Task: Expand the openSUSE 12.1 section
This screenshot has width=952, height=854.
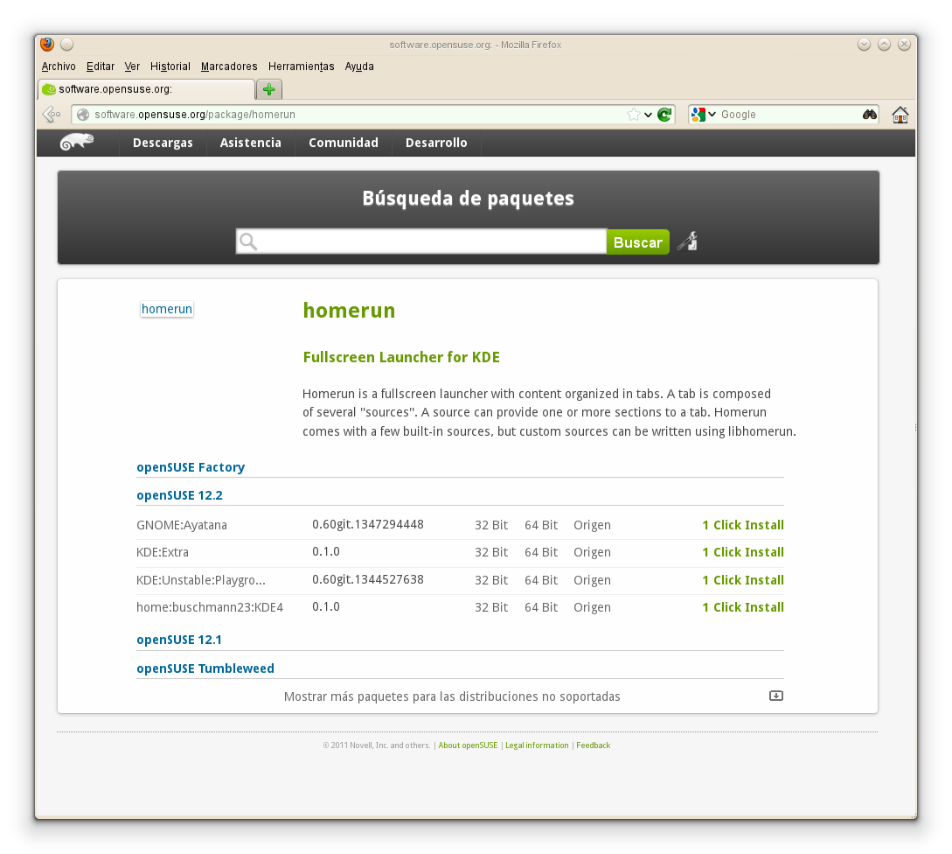Action: coord(179,640)
